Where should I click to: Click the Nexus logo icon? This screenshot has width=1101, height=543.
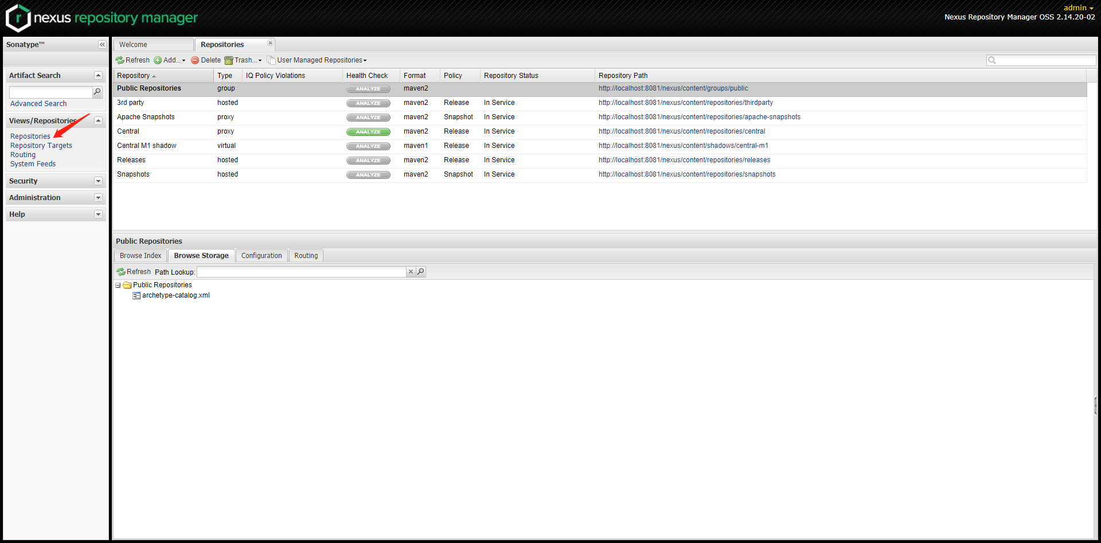point(18,18)
